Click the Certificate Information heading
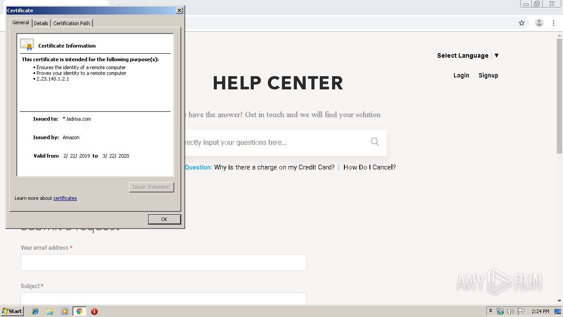This screenshot has width=563, height=317. [x=67, y=46]
